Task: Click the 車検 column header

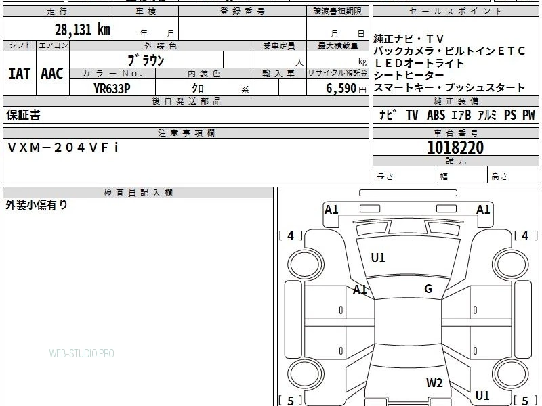Action: pos(146,12)
